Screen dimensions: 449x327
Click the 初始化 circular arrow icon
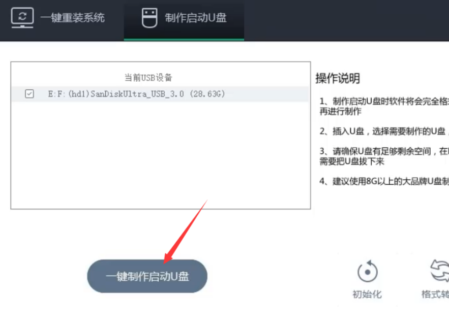tap(368, 271)
